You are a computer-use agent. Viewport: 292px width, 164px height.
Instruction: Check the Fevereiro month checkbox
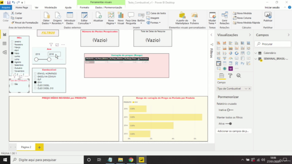point(12,45)
